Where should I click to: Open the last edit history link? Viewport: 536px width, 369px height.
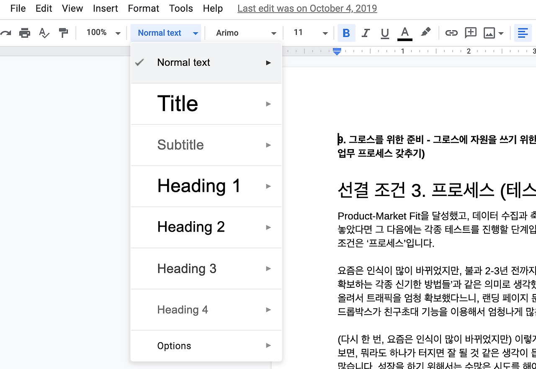pos(307,8)
